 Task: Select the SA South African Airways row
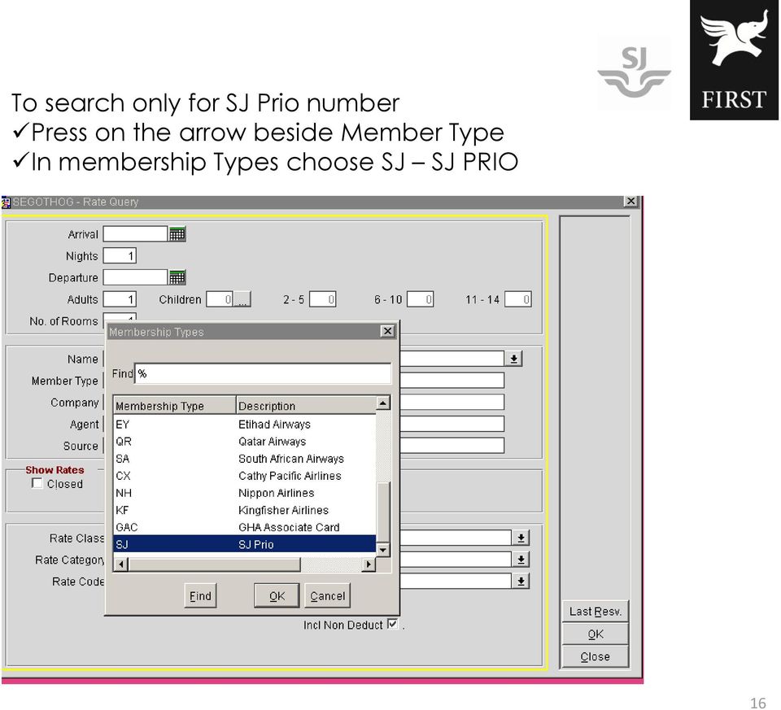(x=245, y=459)
